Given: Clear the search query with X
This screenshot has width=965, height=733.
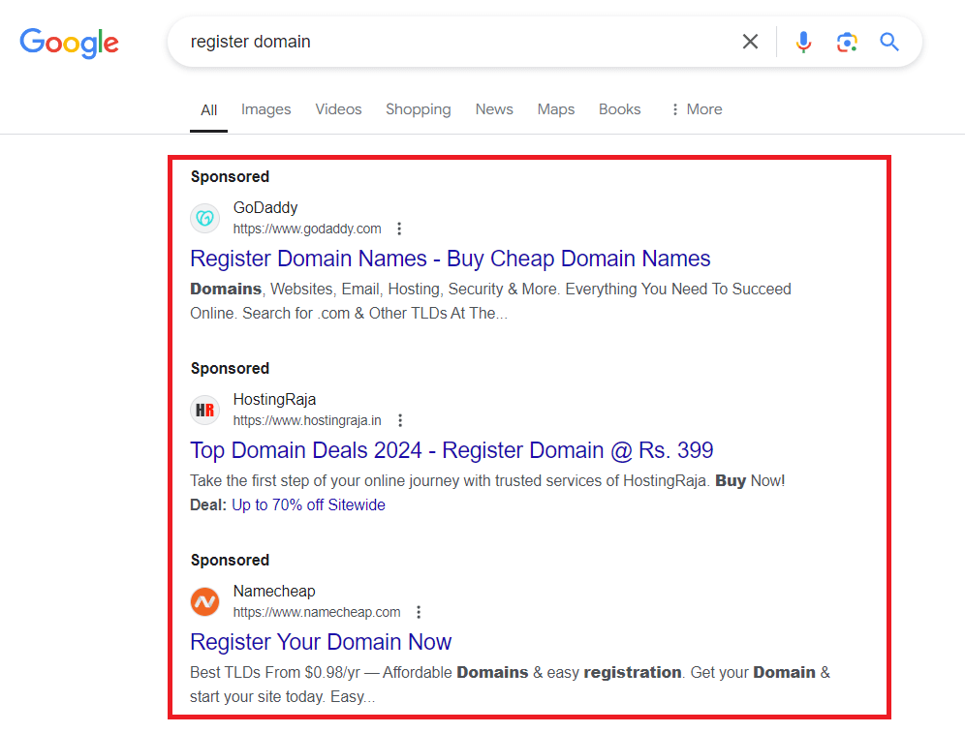Looking at the screenshot, I should pos(750,42).
